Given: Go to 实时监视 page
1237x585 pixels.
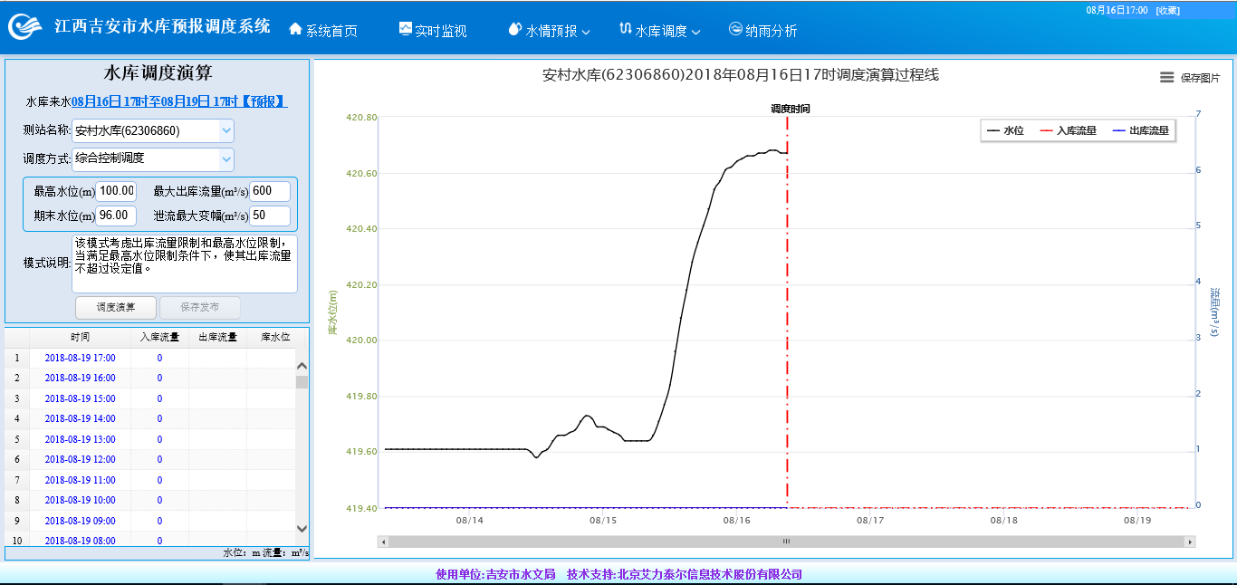Looking at the screenshot, I should coord(441,31).
